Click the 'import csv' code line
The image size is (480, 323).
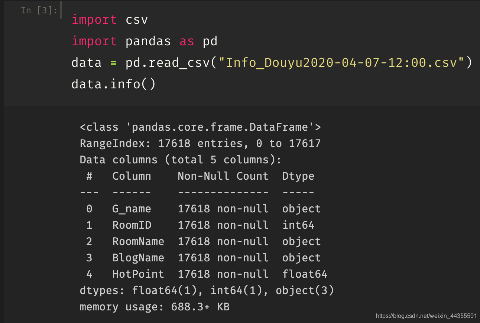click(x=110, y=19)
